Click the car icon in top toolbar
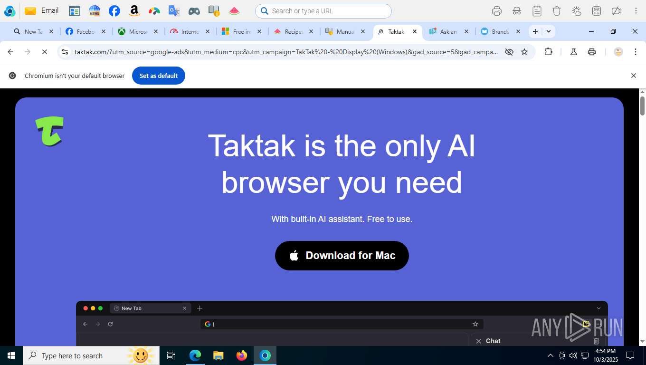The image size is (646, 365). click(517, 11)
